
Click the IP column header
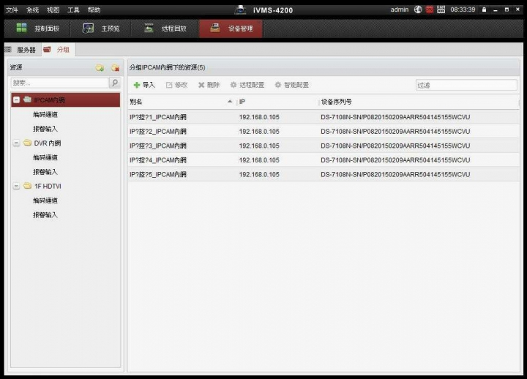pos(277,102)
